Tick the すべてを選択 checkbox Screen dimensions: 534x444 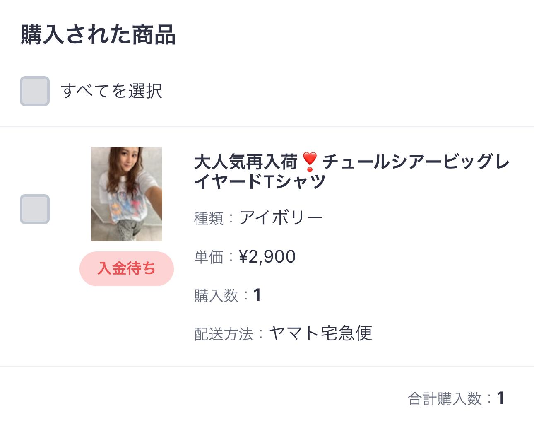(x=35, y=91)
